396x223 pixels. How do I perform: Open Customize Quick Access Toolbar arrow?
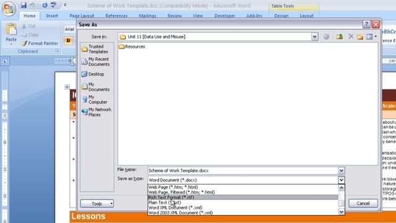pos(65,5)
